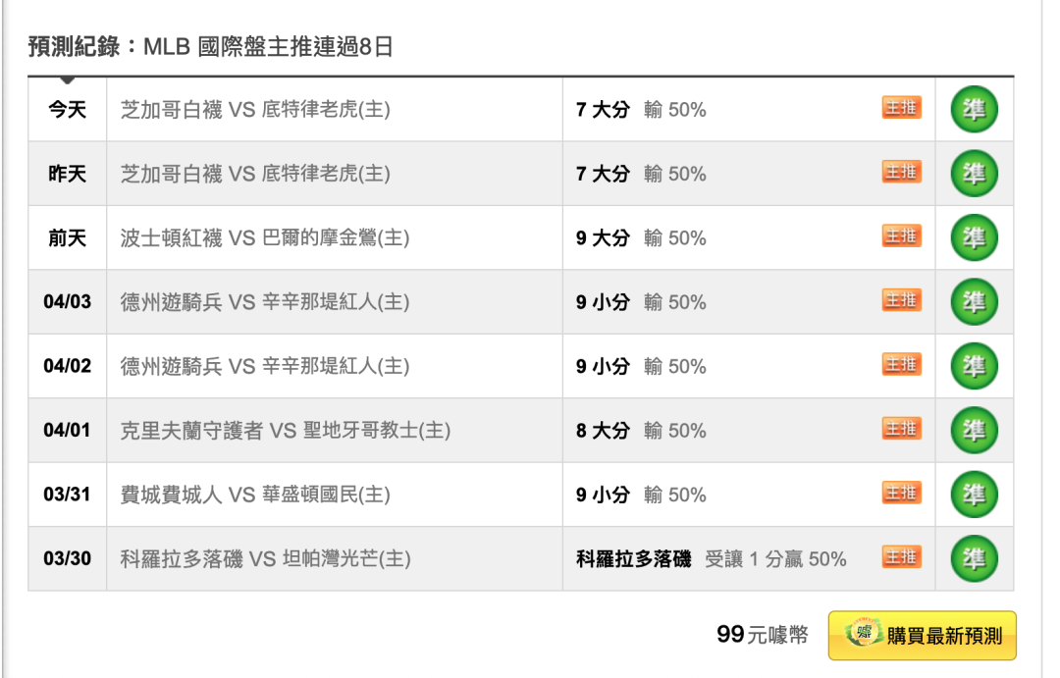The image size is (1060, 678).
Task: Select the 今天 date cell
Action: point(67,110)
